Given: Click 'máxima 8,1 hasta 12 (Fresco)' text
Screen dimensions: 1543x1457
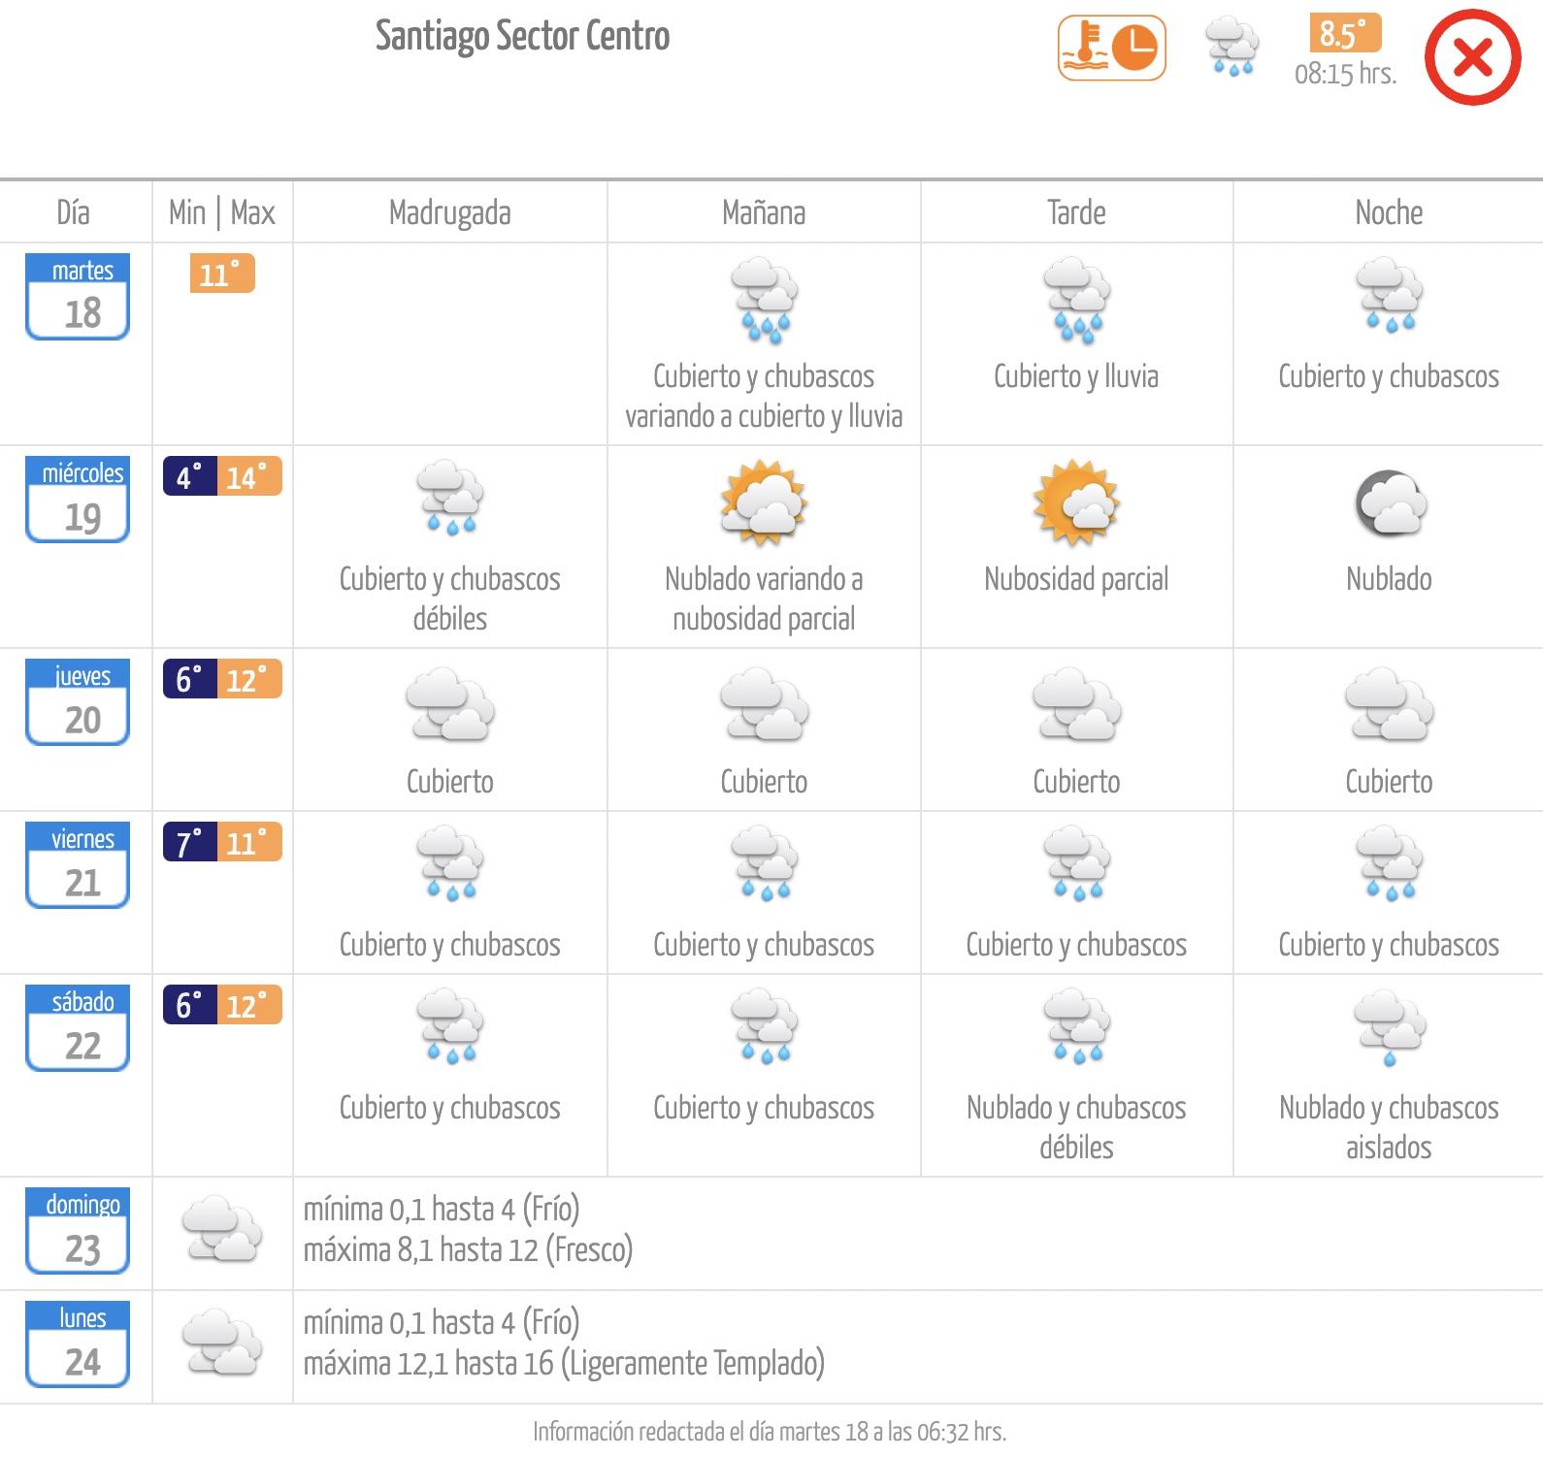Looking at the screenshot, I should [468, 1250].
